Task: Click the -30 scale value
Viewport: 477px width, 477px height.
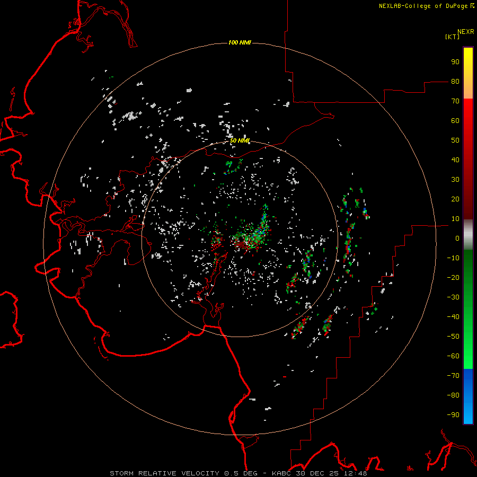Action: pos(453,297)
